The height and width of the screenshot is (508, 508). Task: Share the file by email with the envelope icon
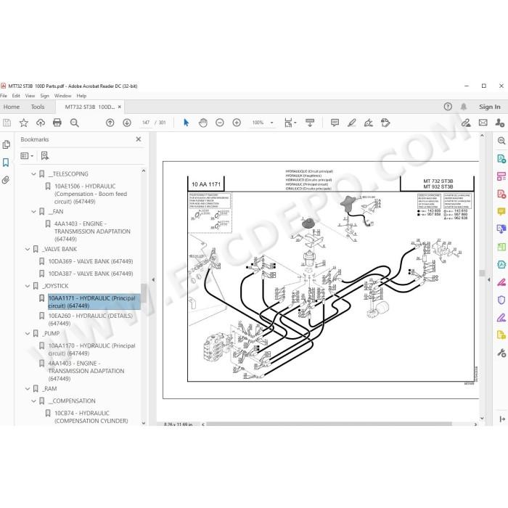(x=483, y=123)
